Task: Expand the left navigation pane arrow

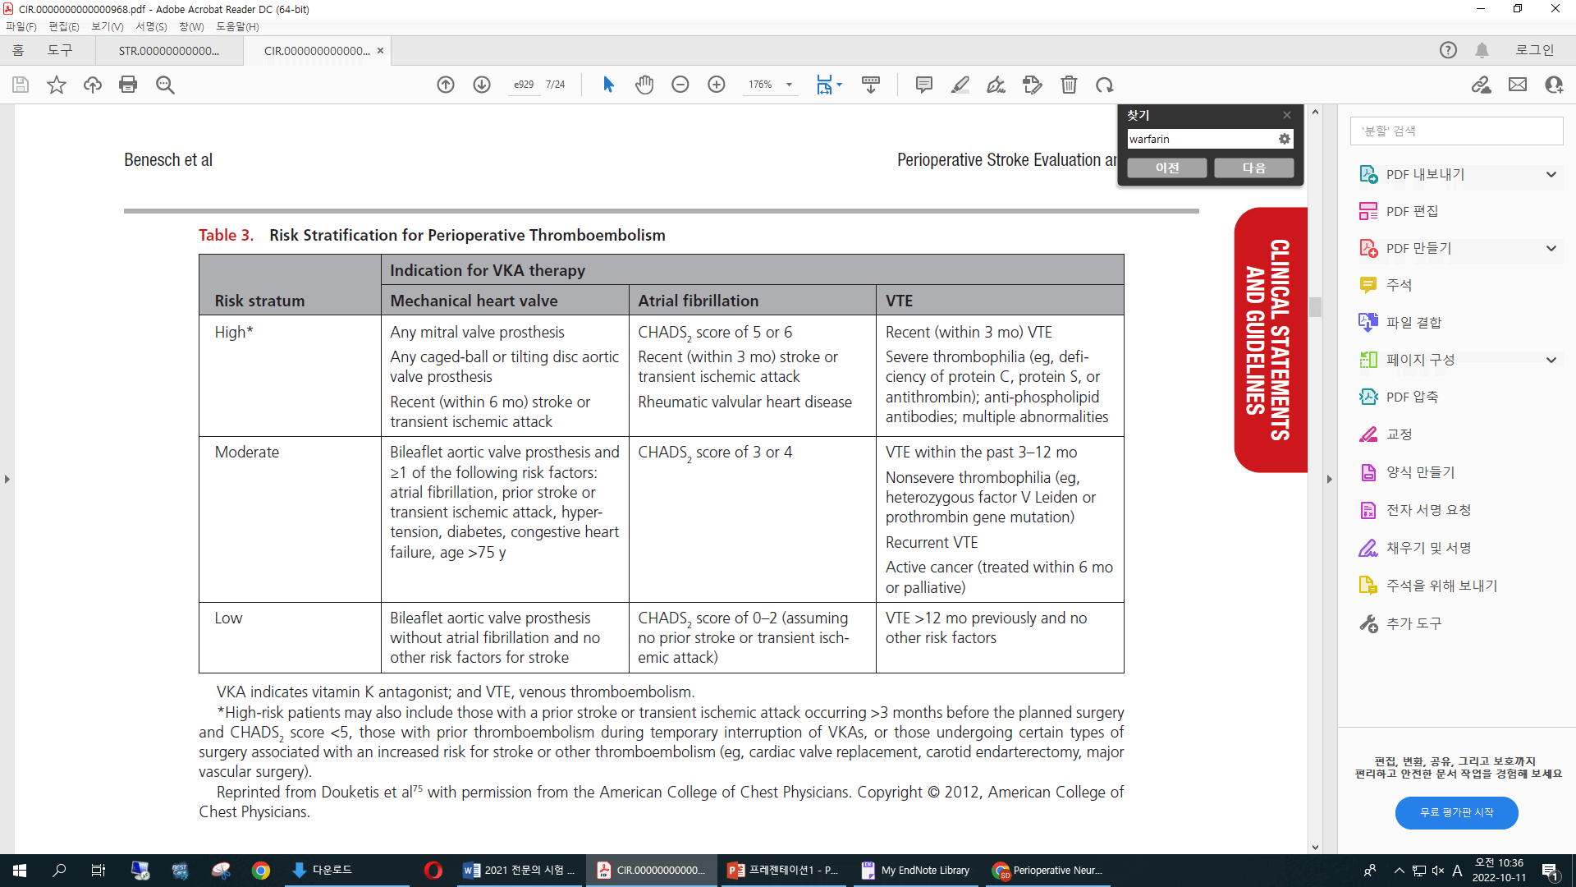Action: (7, 479)
